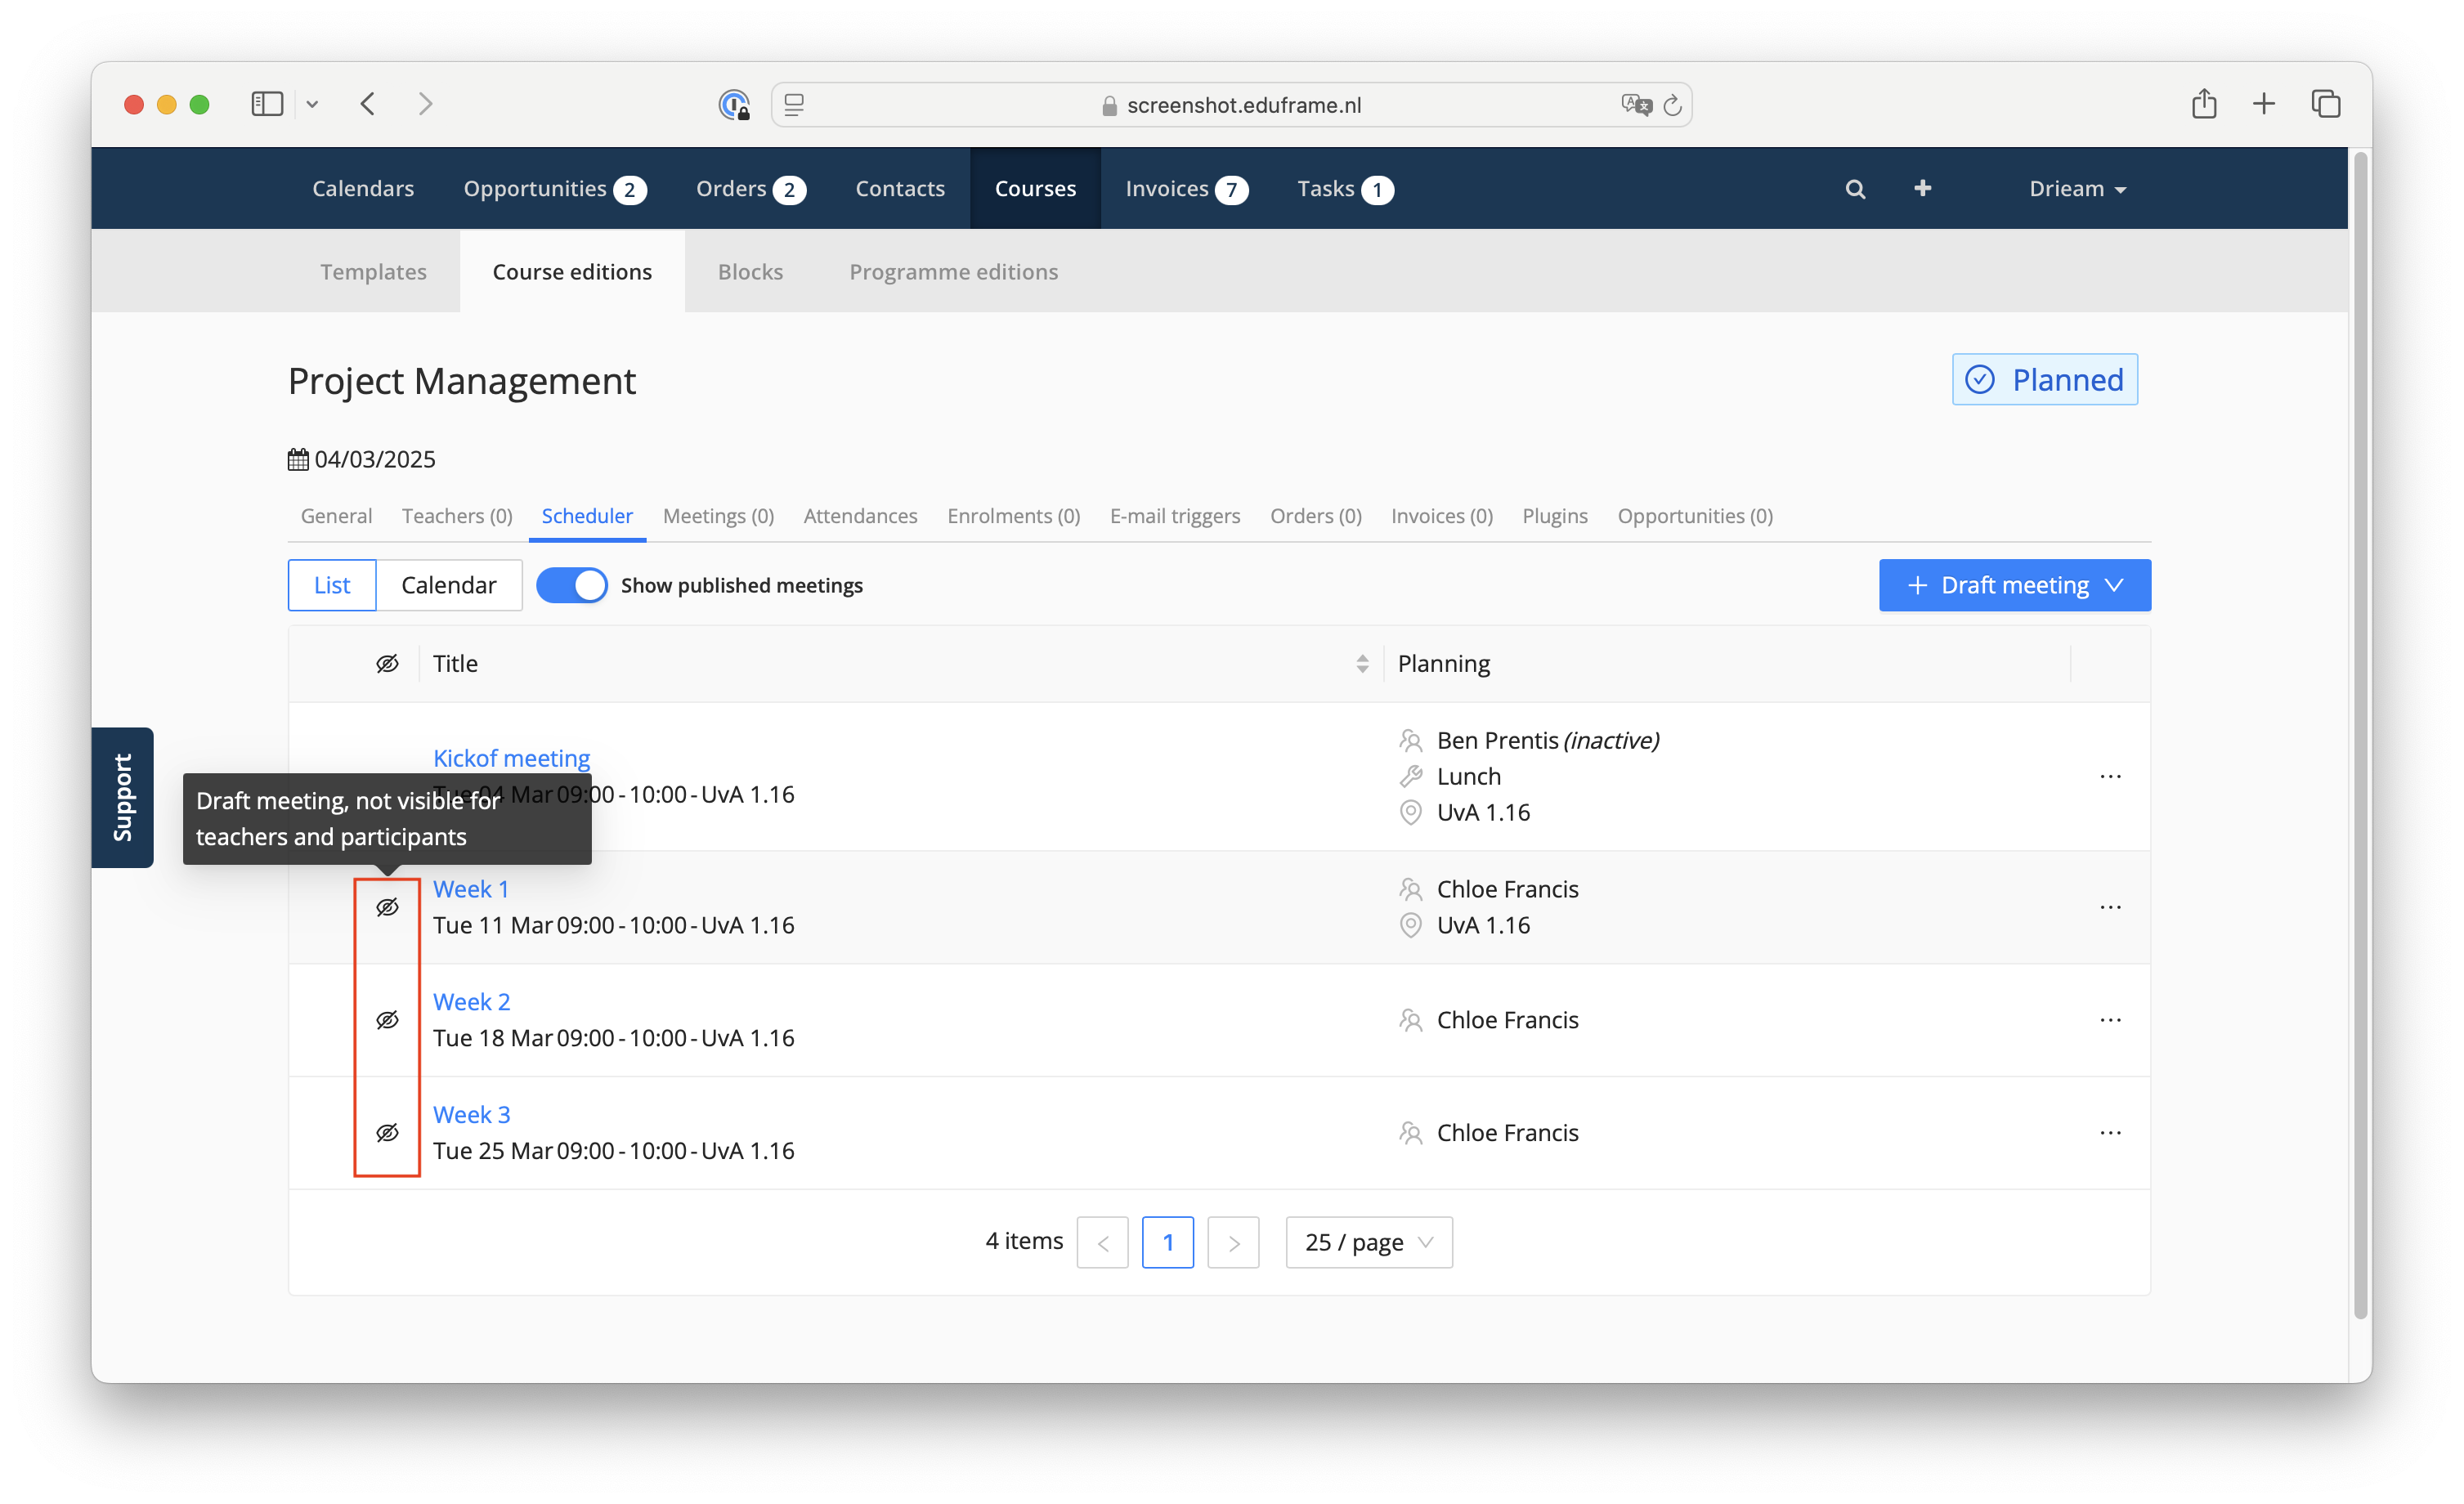The width and height of the screenshot is (2464, 1504).
Task: Click the plus icon in top navbar
Action: click(x=1922, y=188)
